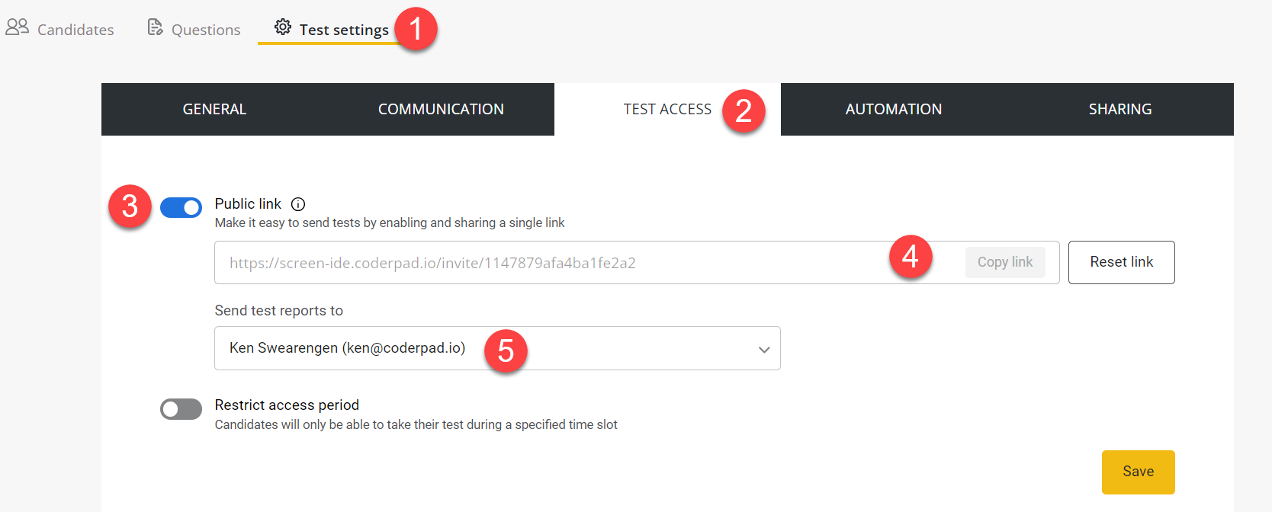This screenshot has width=1272, height=512.
Task: Expand recipient list using the chevron arrow
Action: [x=763, y=350]
